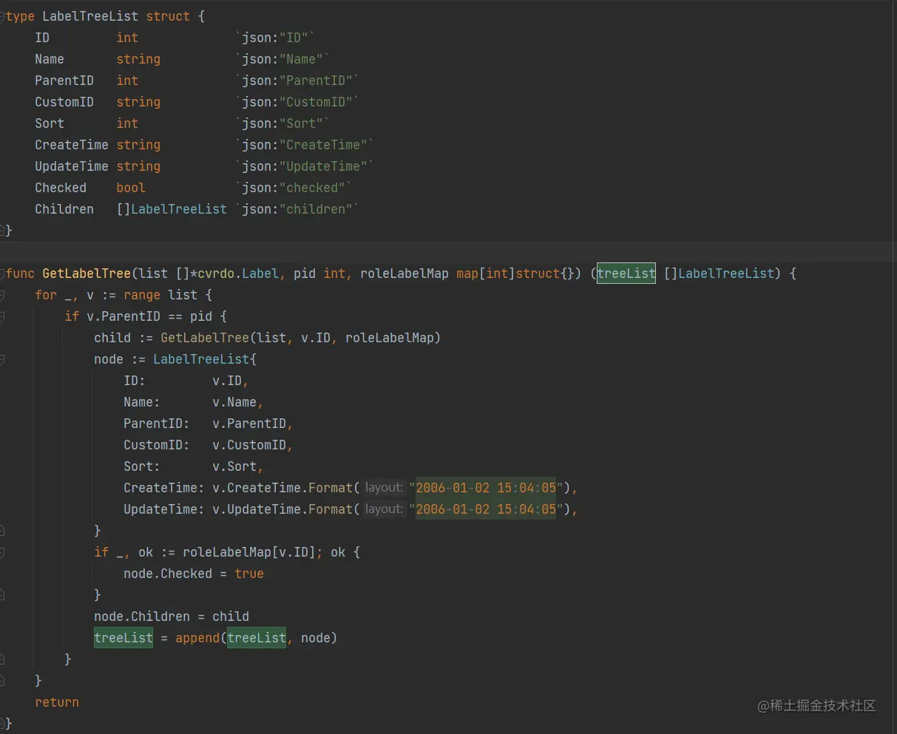Click the 'func' keyword
The height and width of the screenshot is (734, 897).
[20, 273]
